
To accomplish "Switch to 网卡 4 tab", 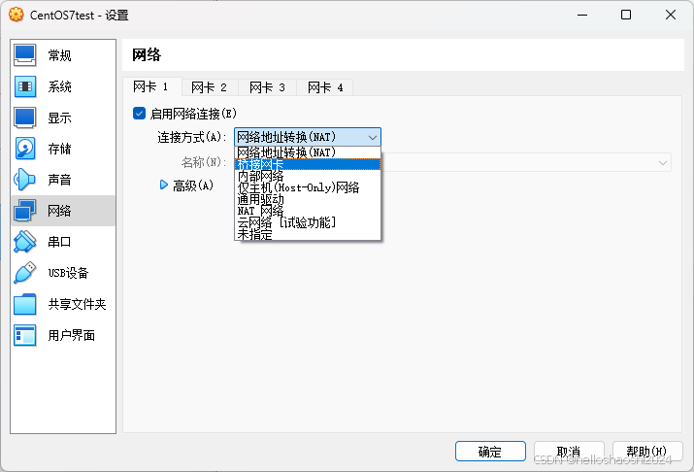I will click(x=325, y=87).
